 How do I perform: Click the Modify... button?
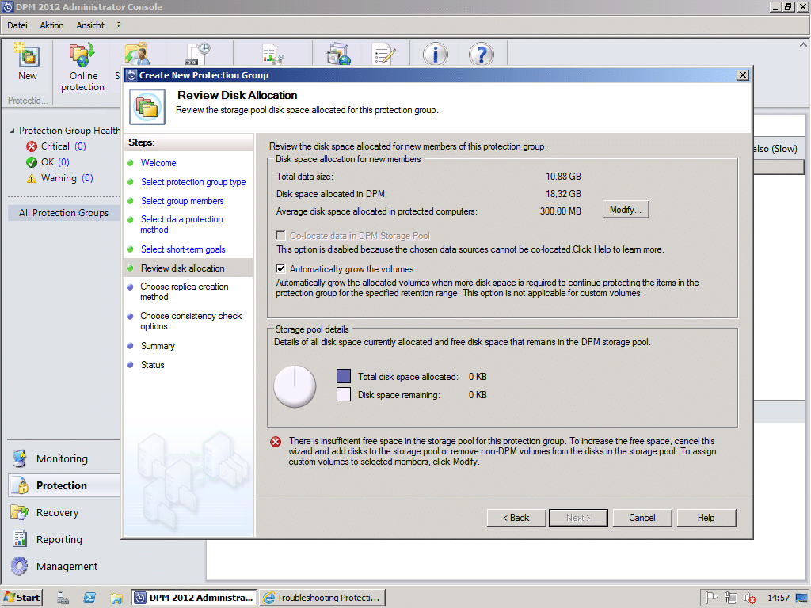click(x=626, y=209)
